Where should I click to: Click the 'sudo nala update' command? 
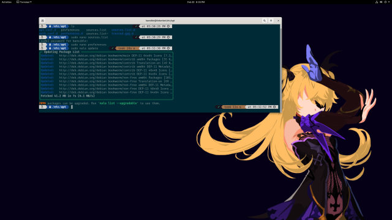point(85,48)
